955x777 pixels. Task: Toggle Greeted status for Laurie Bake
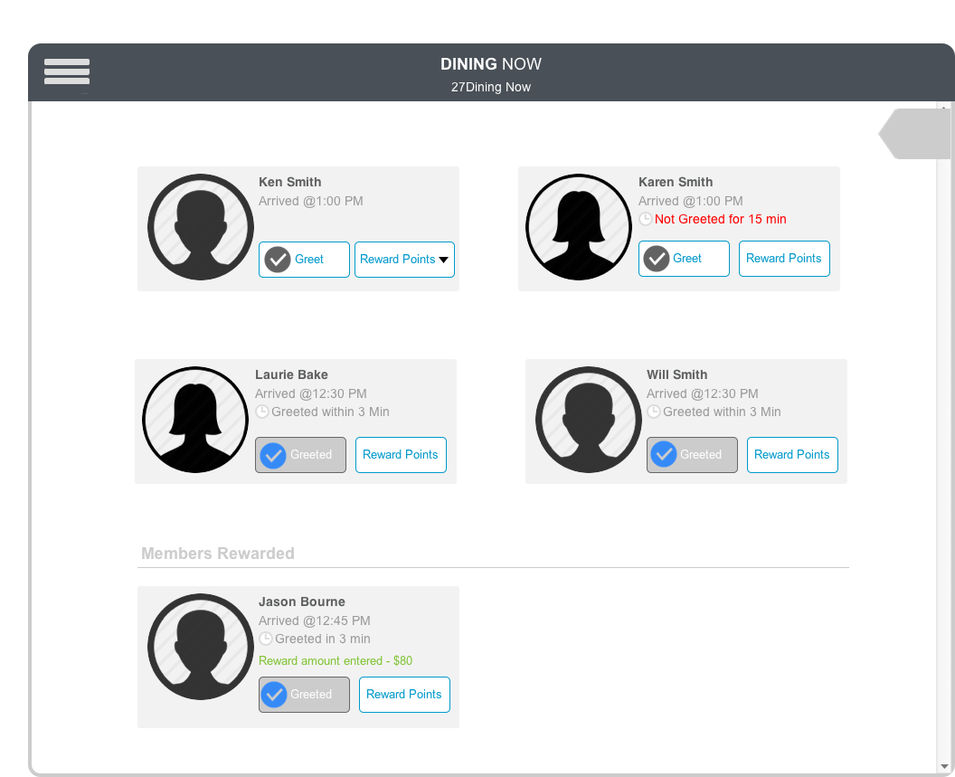[x=300, y=455]
